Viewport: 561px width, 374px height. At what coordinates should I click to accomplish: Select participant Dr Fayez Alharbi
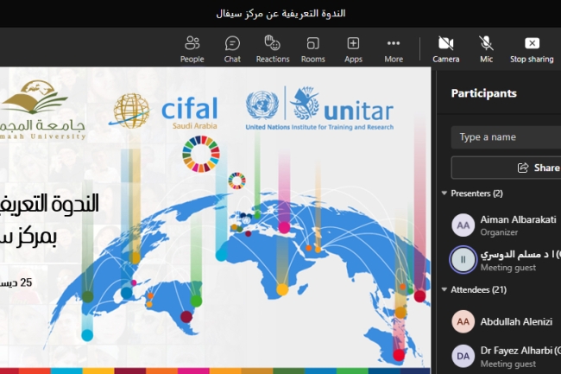click(505, 356)
